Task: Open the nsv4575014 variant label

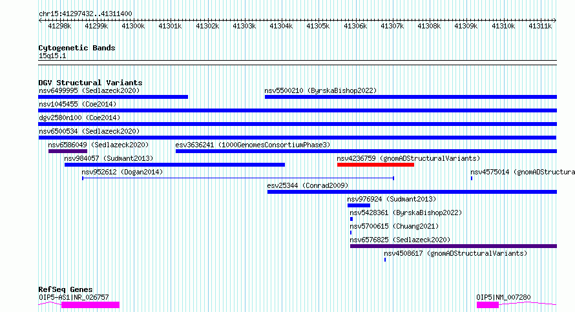Action: click(x=523, y=172)
